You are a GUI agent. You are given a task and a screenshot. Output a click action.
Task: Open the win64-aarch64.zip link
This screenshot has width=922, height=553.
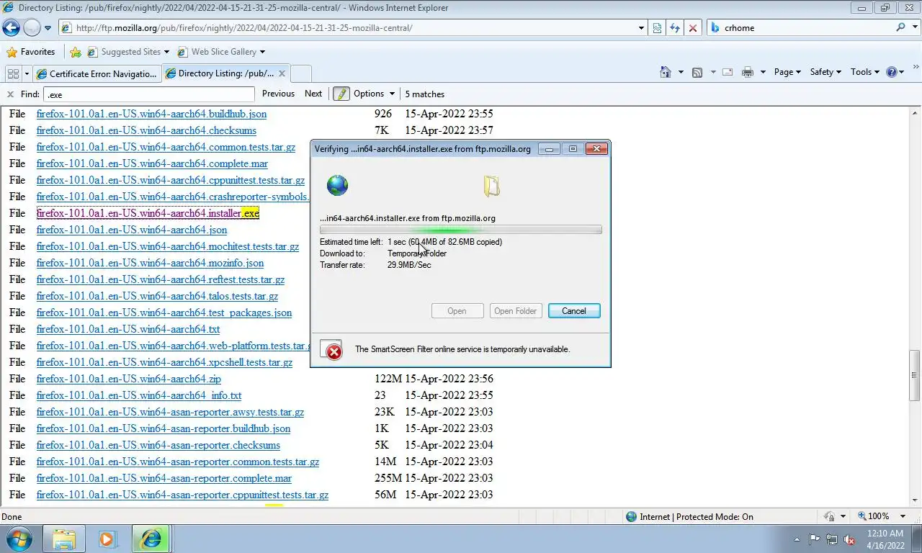click(x=129, y=379)
